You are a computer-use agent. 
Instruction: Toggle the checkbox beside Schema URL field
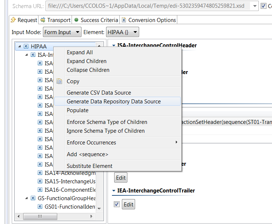[263, 6]
